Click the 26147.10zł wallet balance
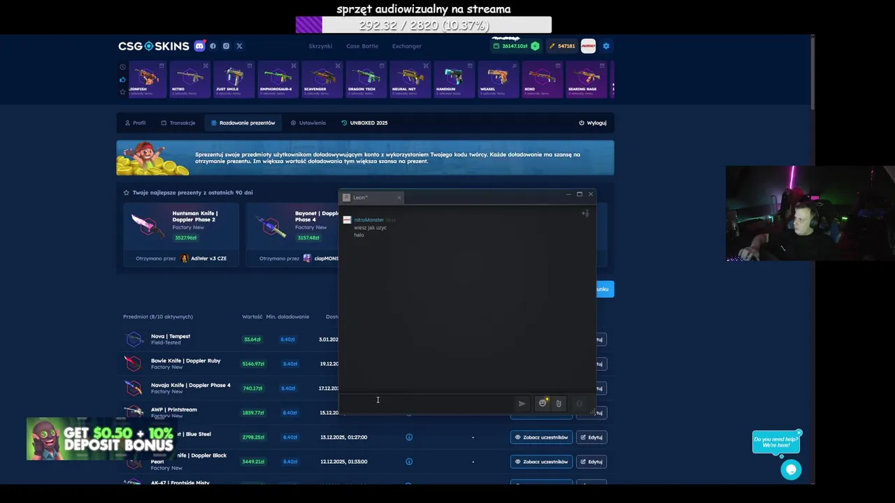The width and height of the screenshot is (895, 503). 510,46
